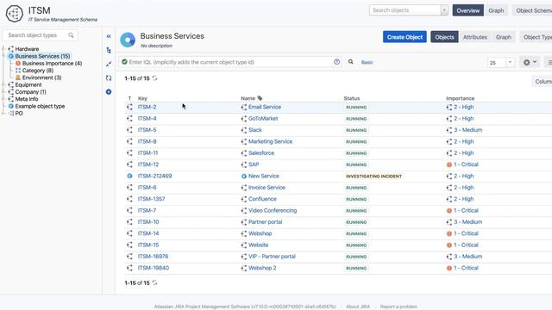The image size is (552, 310).
Task: Click the type icon of row ITSM-212469
Action: 129,176
